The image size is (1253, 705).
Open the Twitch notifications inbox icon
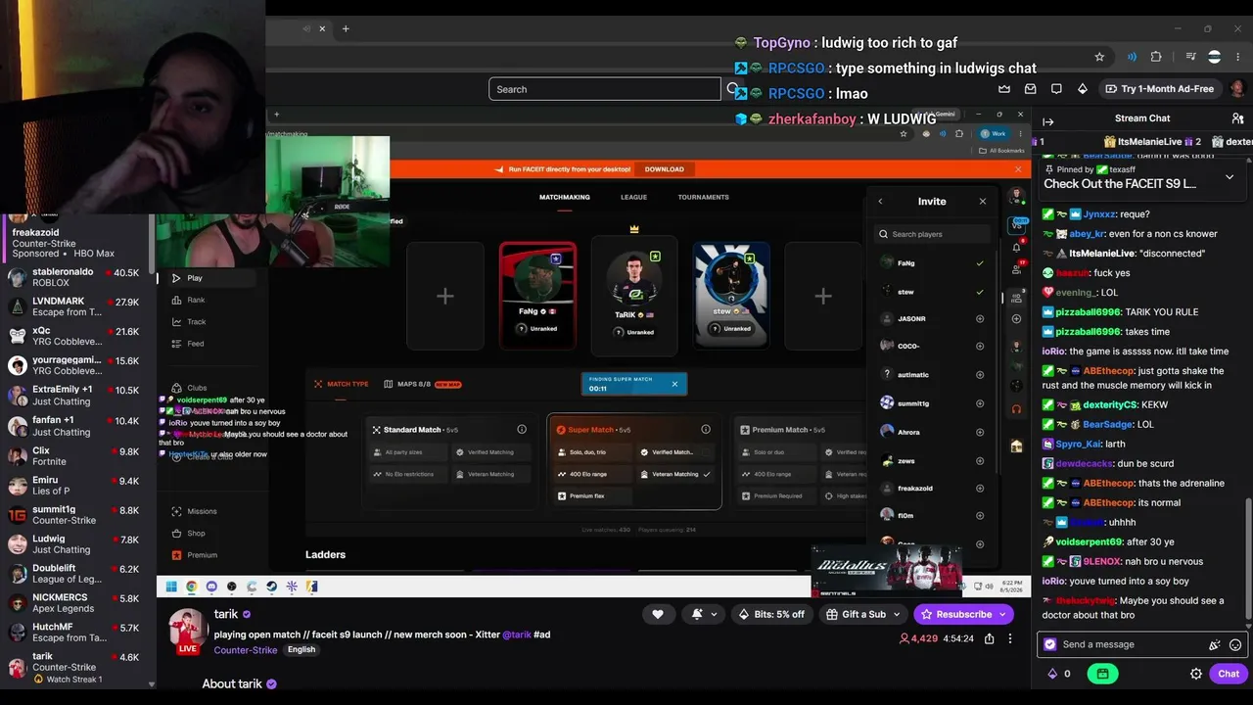1031,89
